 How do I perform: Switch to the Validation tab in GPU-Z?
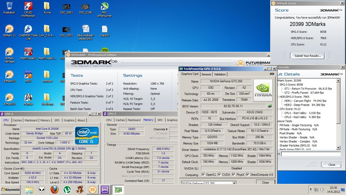pos(220,74)
